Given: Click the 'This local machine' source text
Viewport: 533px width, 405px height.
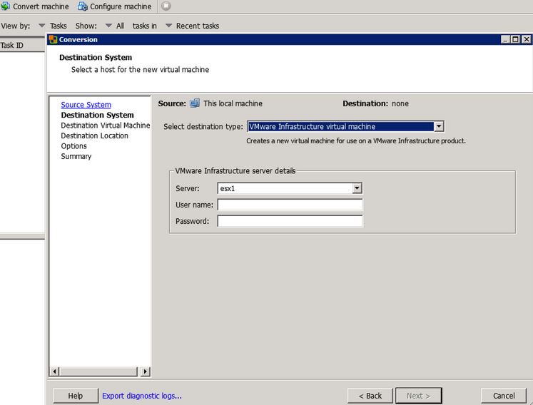Looking at the screenshot, I should 233,103.
